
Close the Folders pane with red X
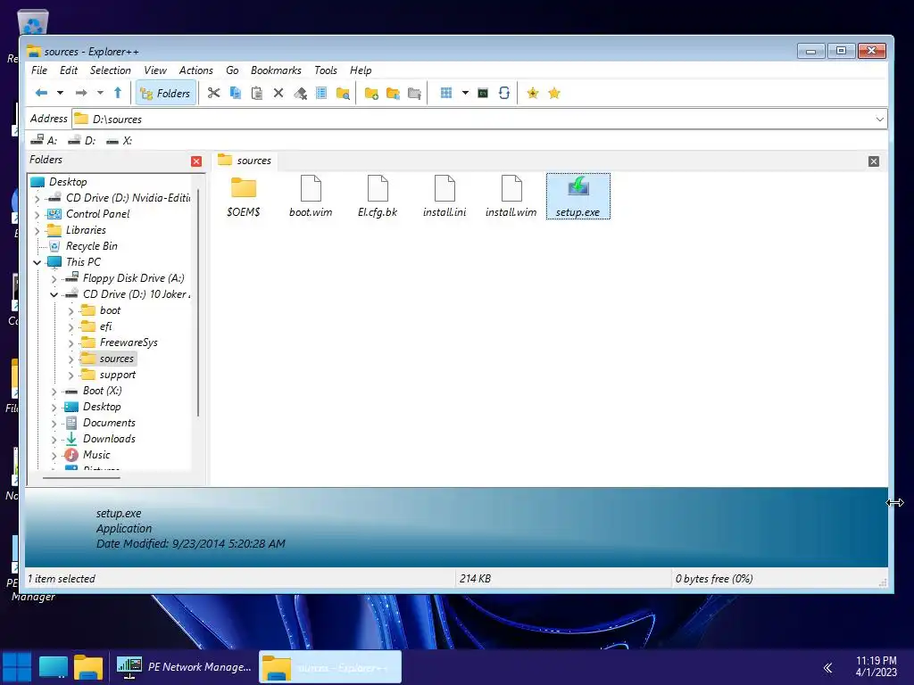196,161
